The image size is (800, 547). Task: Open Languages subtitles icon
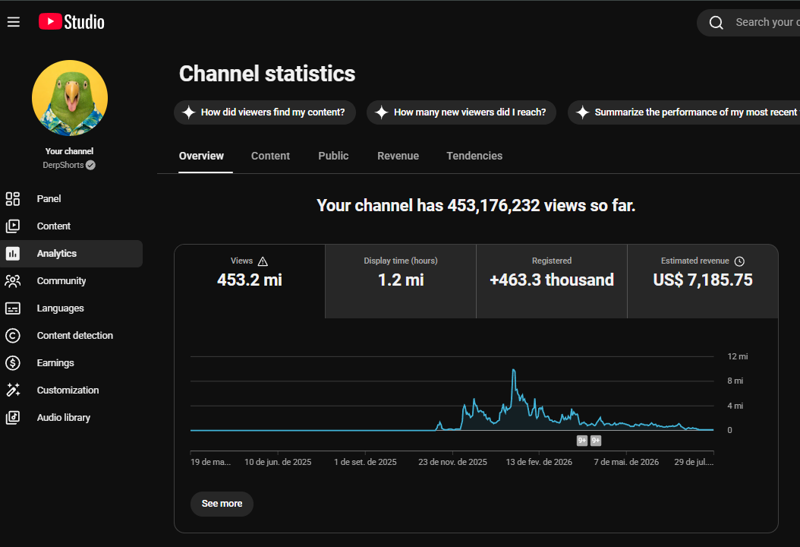click(x=13, y=308)
